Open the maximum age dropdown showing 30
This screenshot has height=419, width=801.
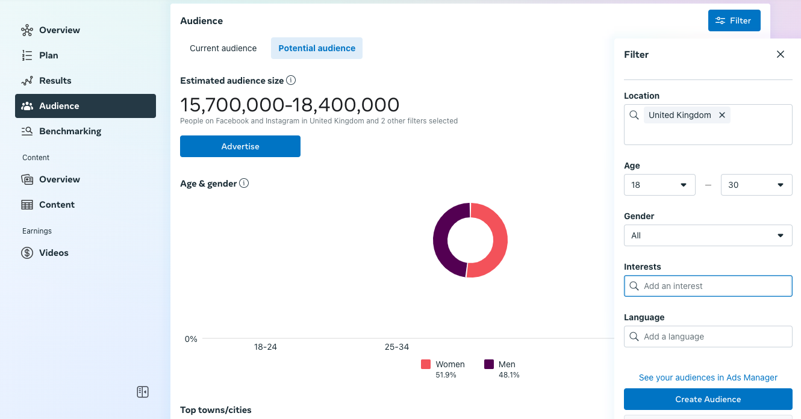(x=756, y=185)
